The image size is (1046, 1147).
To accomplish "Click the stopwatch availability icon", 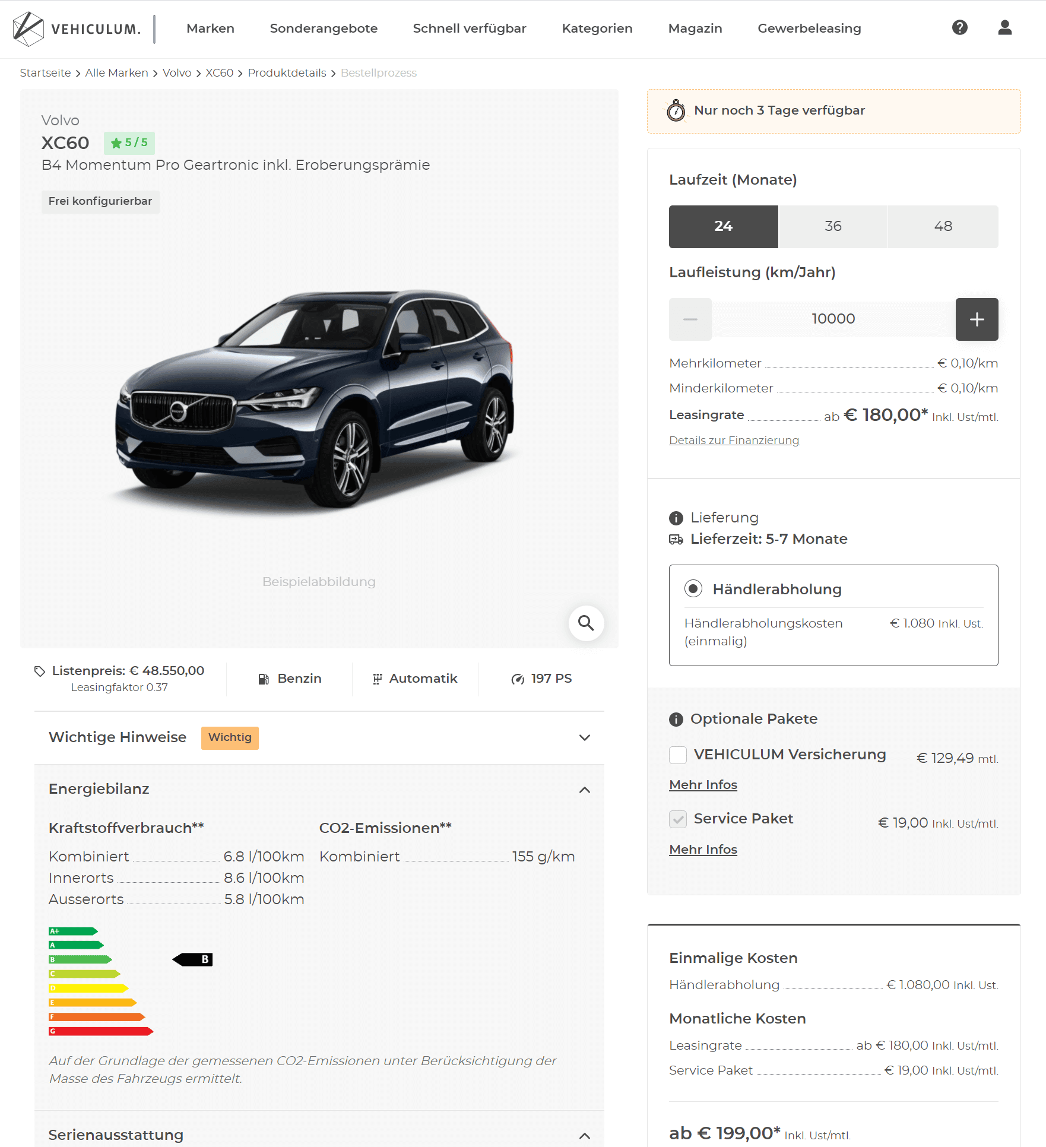I will 676,111.
